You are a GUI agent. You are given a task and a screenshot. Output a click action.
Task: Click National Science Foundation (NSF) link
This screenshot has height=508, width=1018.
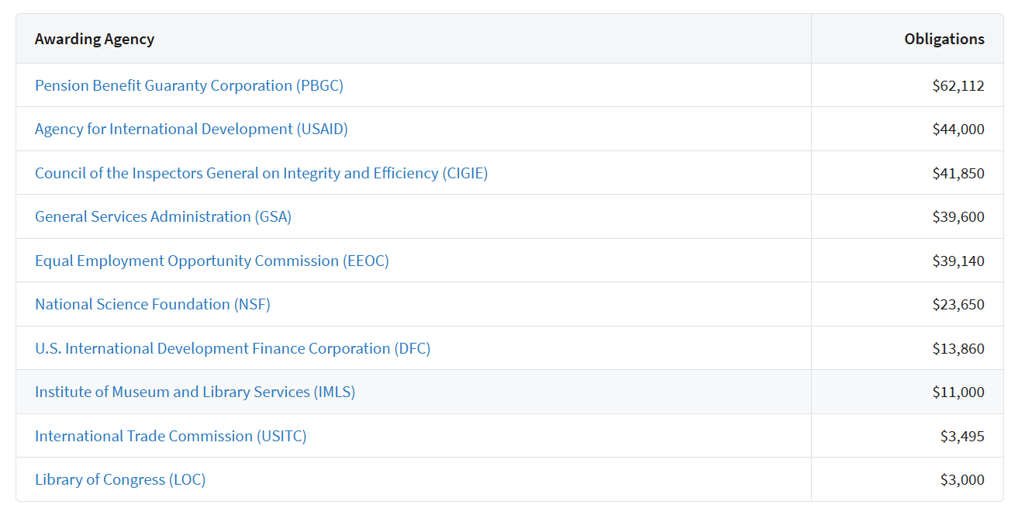(152, 305)
